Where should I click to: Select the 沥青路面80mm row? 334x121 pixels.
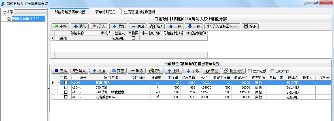(x=110, y=97)
